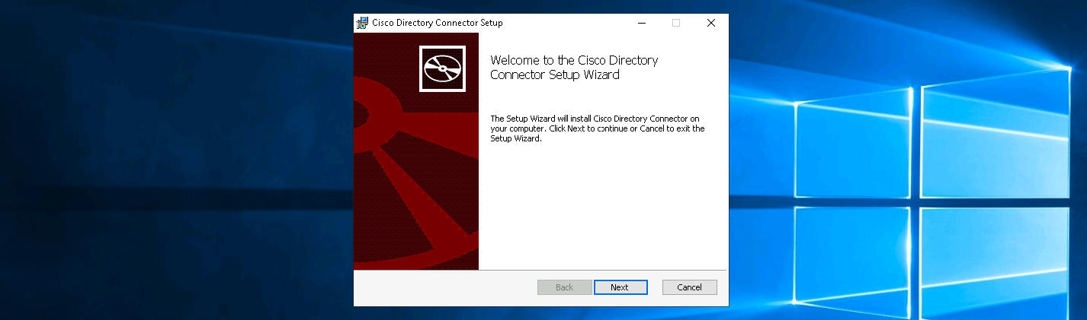Viewport: 1087px width, 320px height.
Task: Click grey footer area left of Back
Action: coord(442,287)
